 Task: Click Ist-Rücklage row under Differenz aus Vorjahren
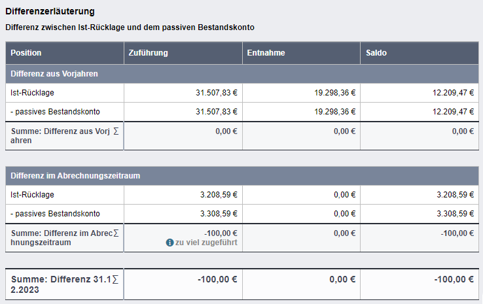[x=33, y=93]
